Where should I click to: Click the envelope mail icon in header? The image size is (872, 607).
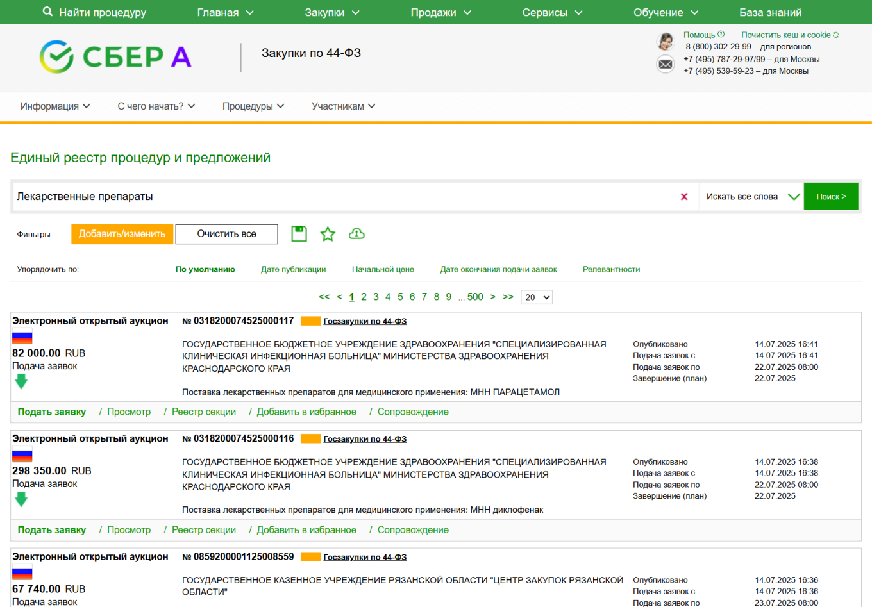coord(666,64)
